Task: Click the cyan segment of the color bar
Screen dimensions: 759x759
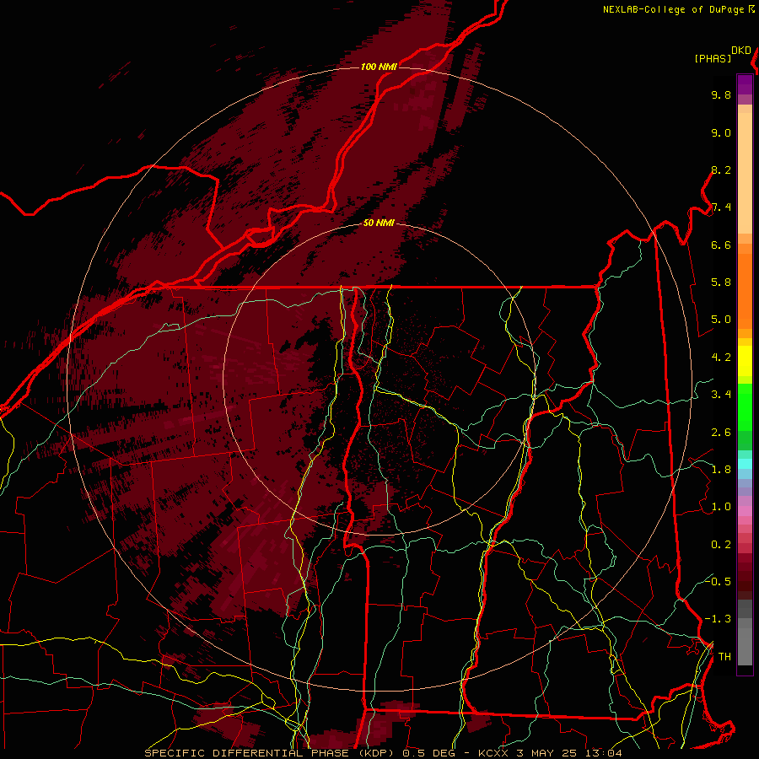Action: pyautogui.click(x=745, y=464)
